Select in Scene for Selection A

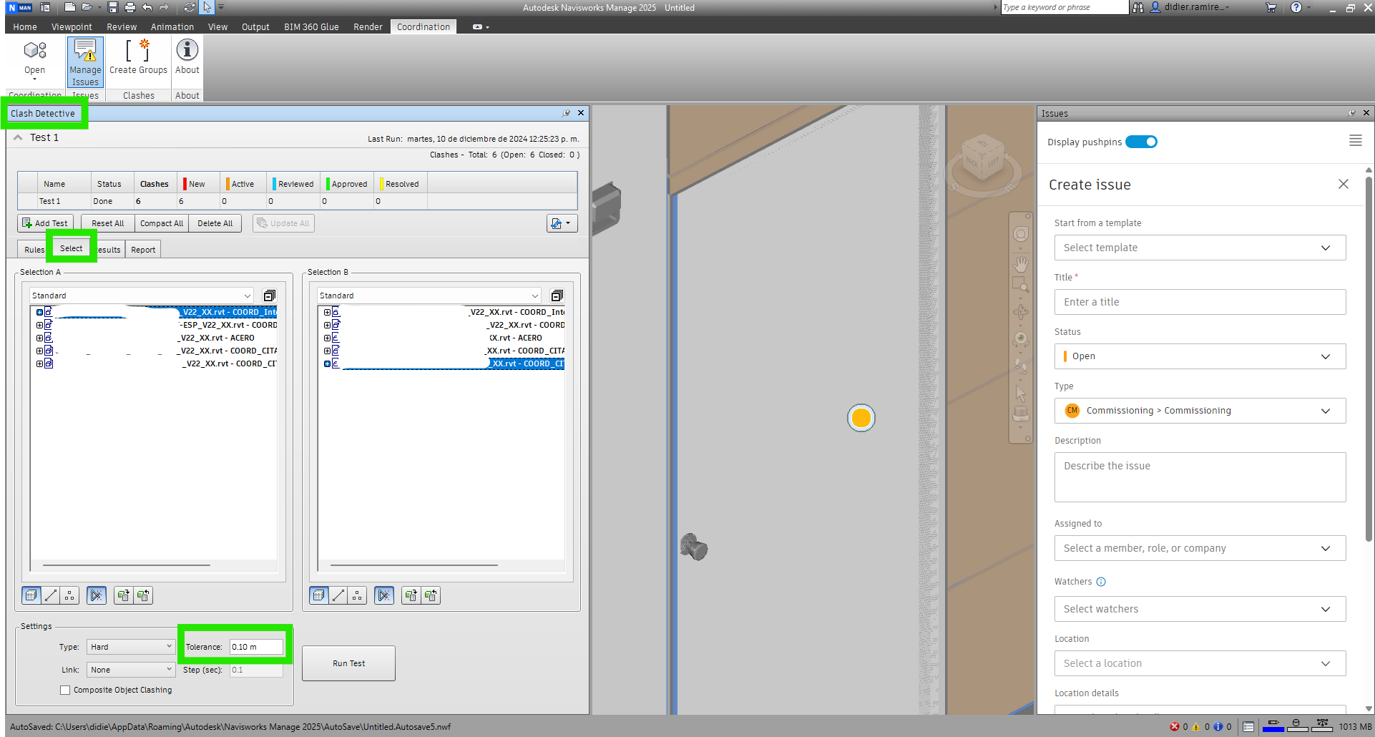[x=144, y=595]
